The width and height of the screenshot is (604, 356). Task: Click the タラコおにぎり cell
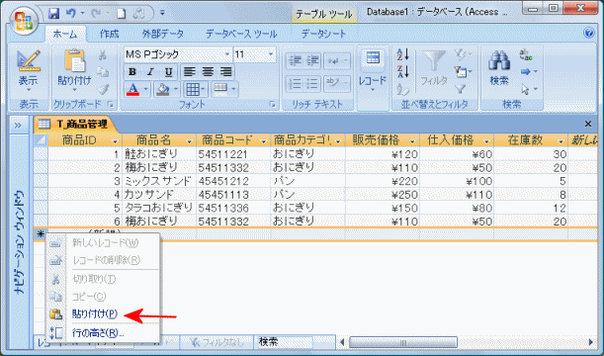point(159,208)
